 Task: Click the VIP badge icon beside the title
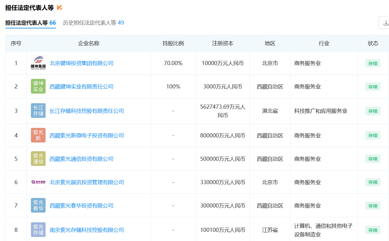(x=59, y=8)
